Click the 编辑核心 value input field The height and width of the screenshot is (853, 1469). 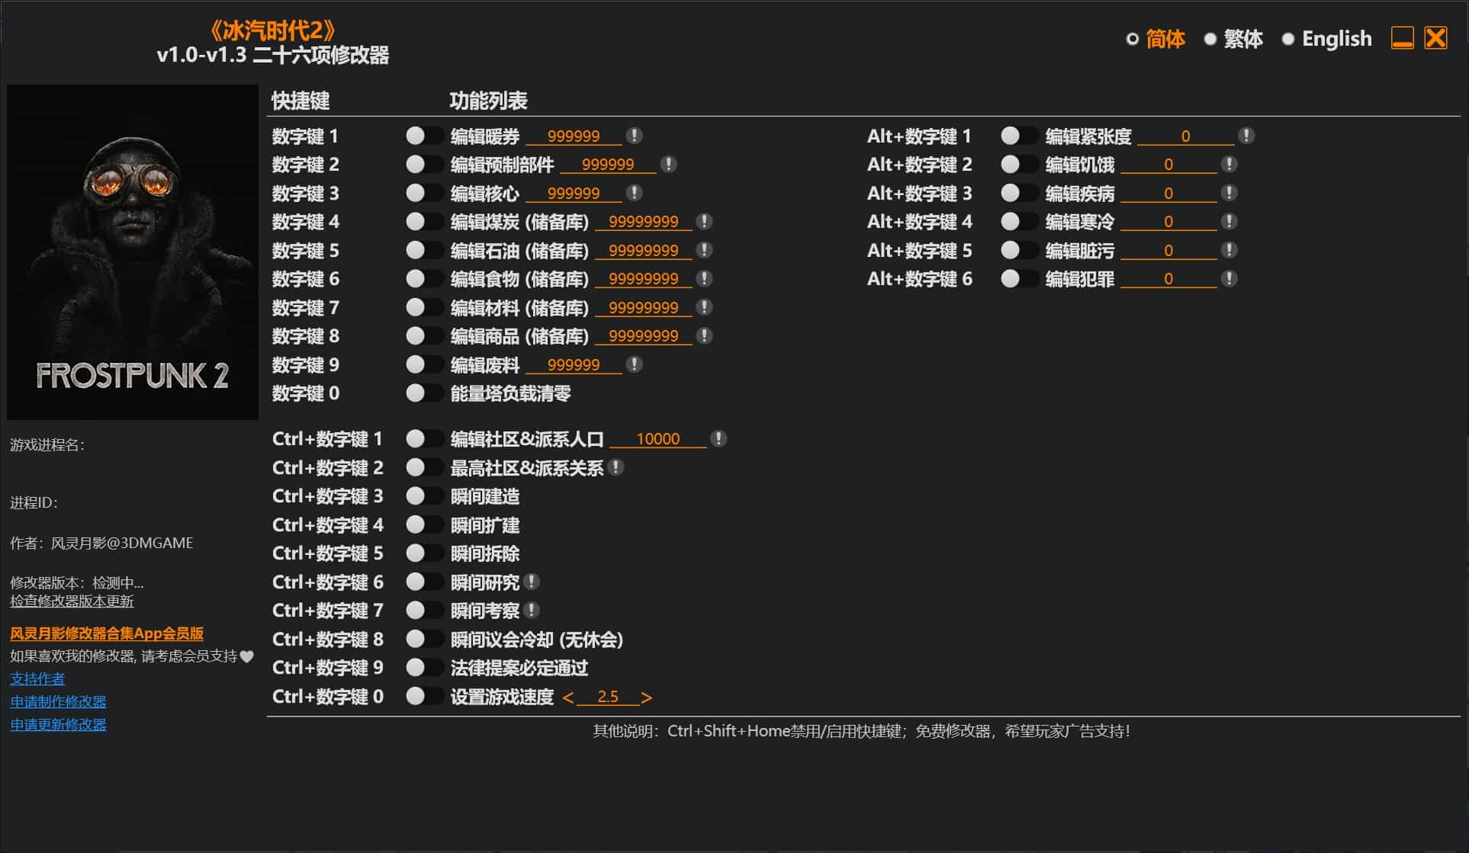pyautogui.click(x=574, y=193)
